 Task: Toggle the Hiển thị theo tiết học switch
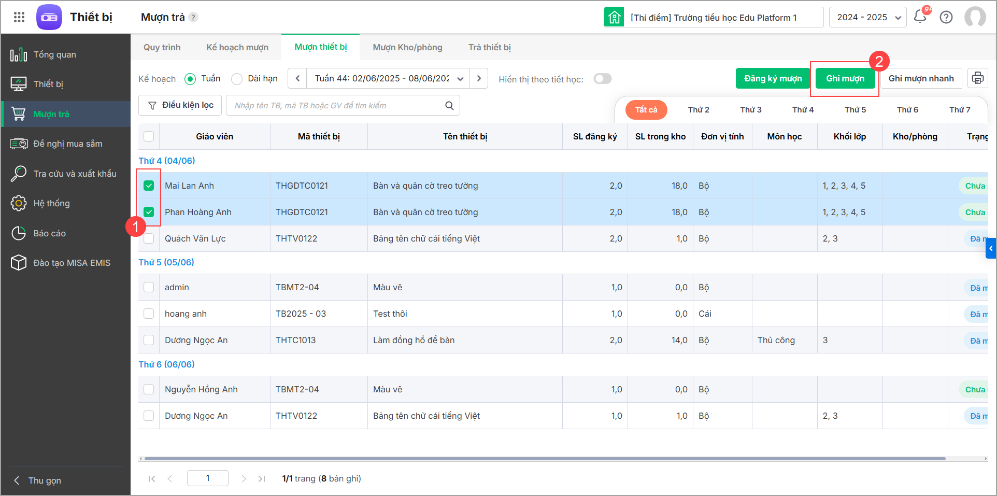click(x=603, y=78)
